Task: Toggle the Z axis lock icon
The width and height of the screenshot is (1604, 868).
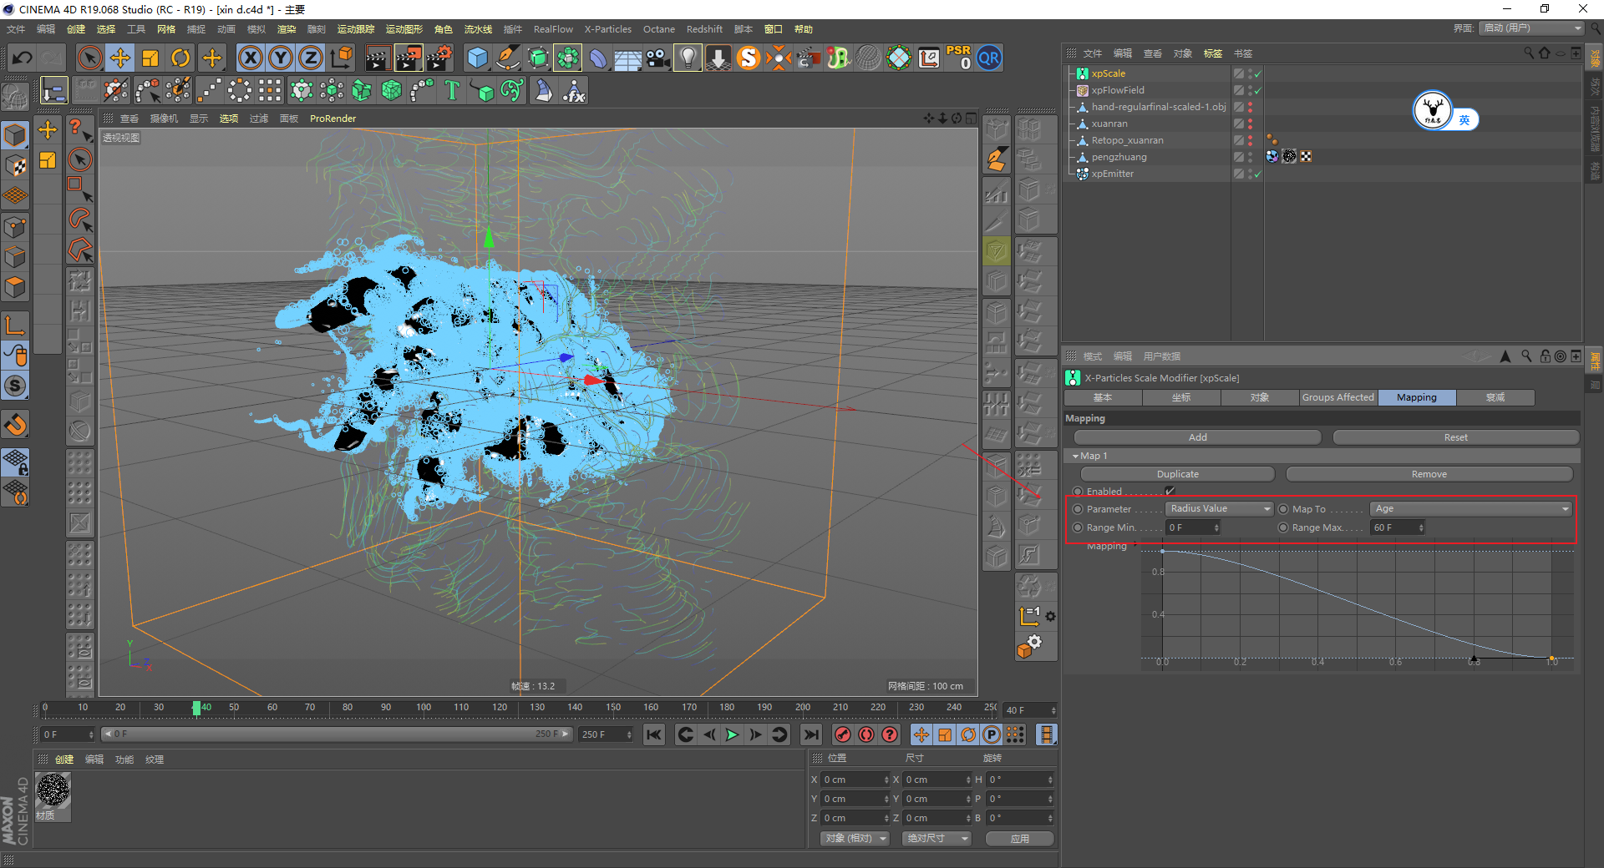Action: (310, 58)
